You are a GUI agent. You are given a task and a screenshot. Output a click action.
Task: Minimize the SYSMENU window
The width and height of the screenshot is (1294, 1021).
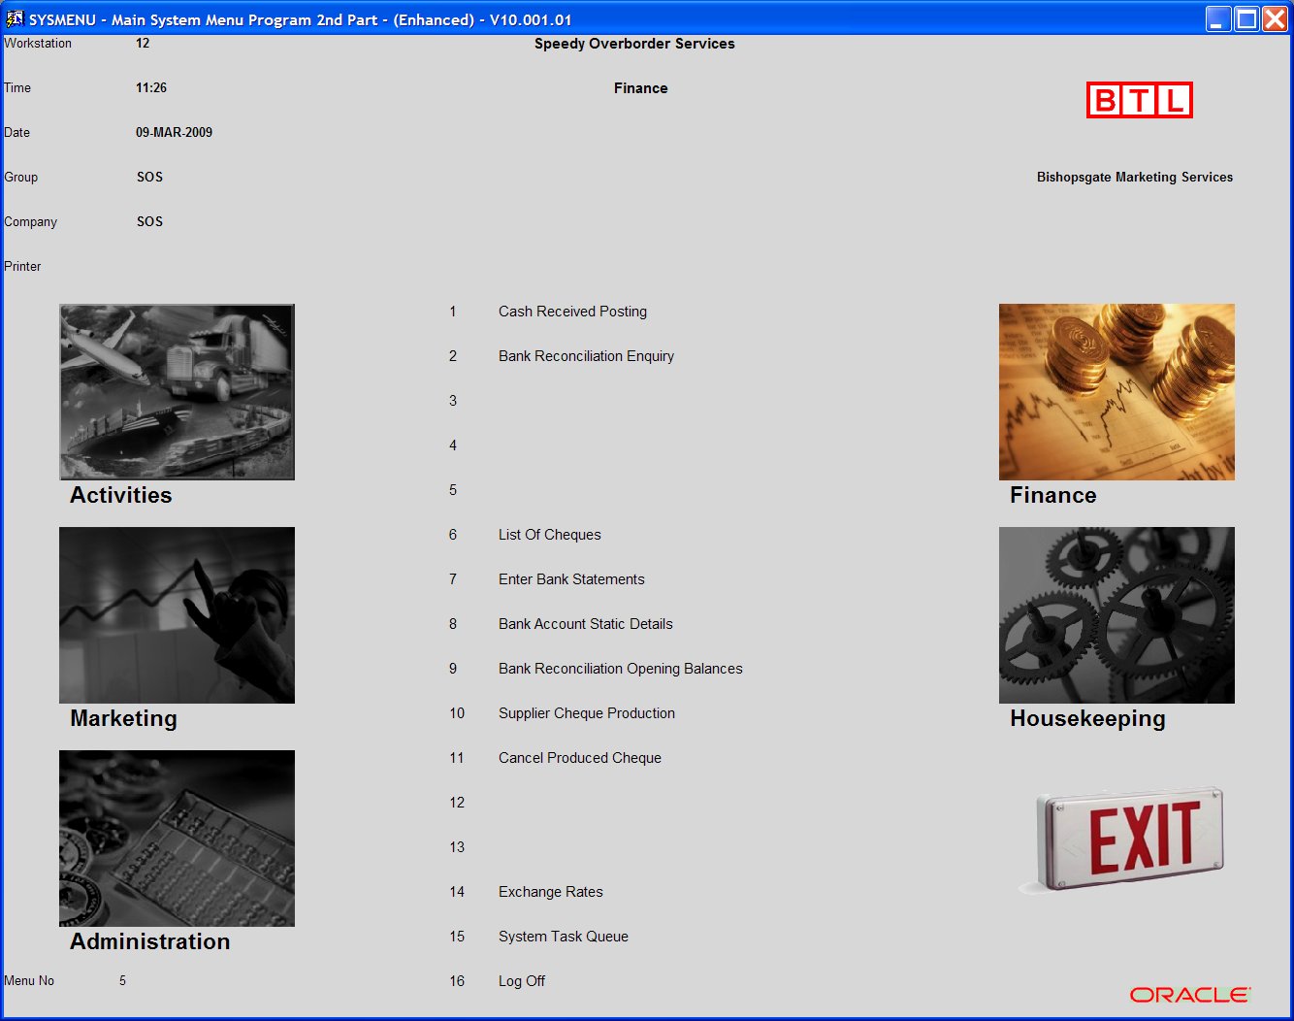1218,18
